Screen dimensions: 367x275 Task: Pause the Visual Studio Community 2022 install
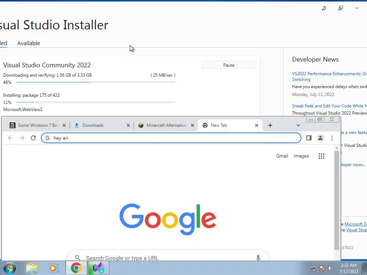tap(228, 65)
